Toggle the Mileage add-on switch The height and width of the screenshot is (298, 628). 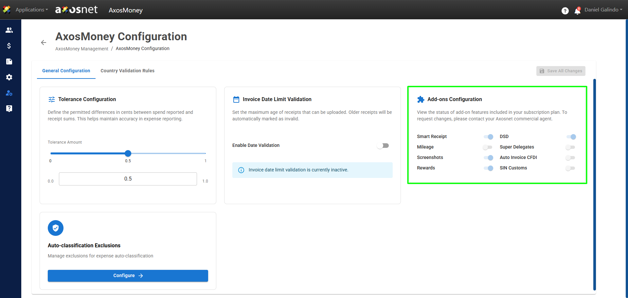(x=488, y=147)
